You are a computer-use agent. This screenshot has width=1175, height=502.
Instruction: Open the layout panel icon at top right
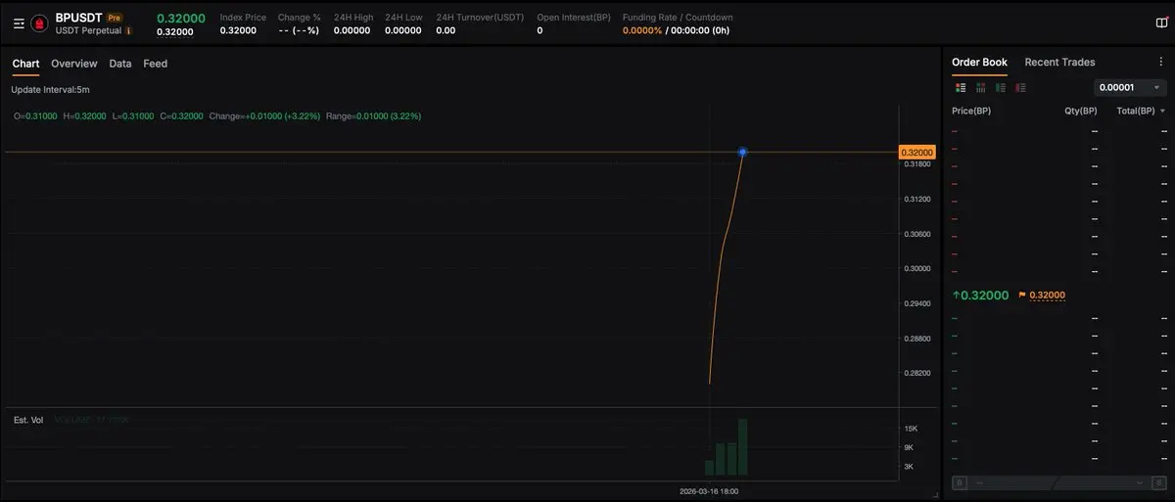click(x=1161, y=23)
